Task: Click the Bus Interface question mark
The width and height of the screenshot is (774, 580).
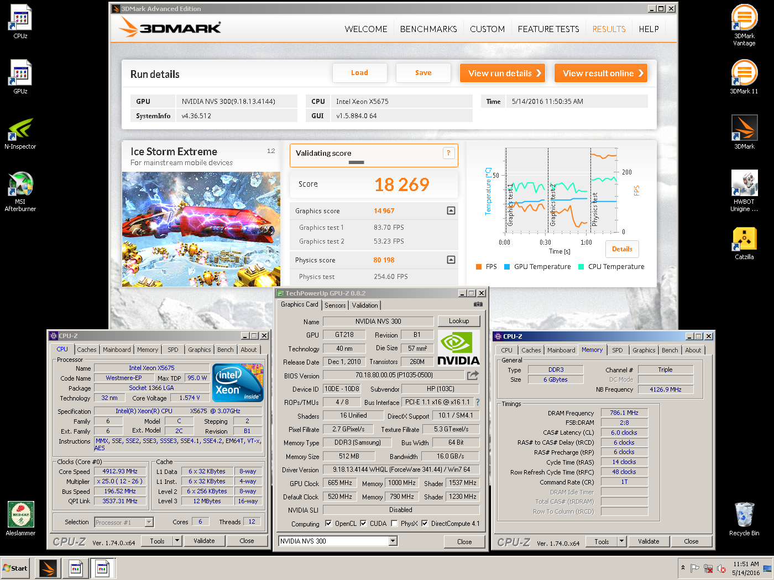Action: point(478,402)
